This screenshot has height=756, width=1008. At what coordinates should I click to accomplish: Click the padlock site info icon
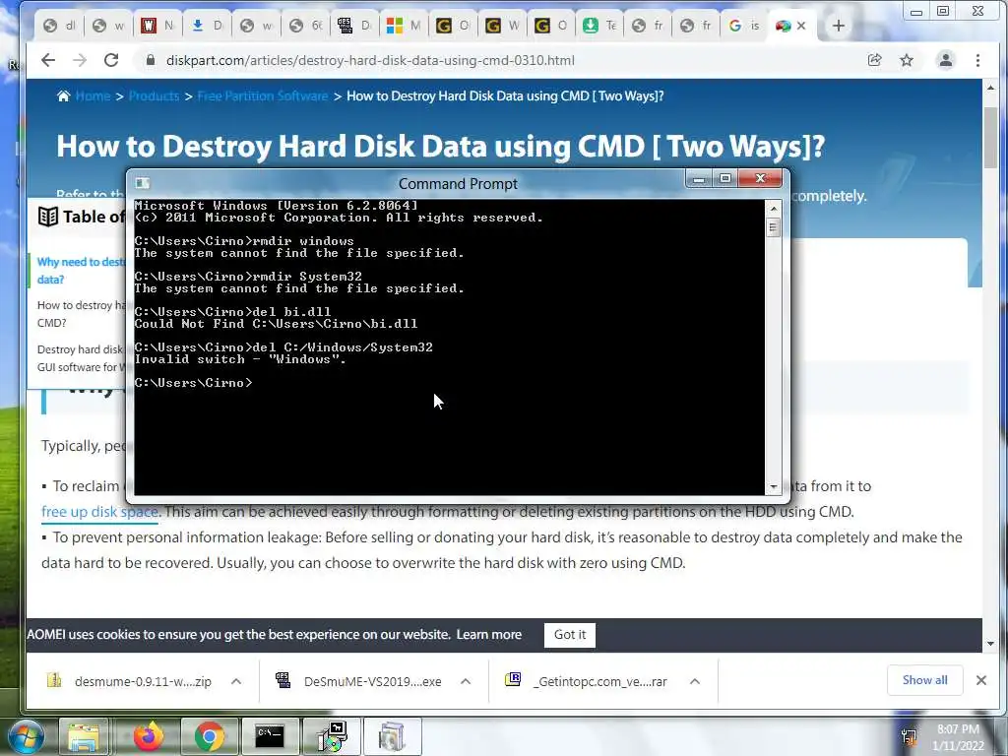[151, 60]
